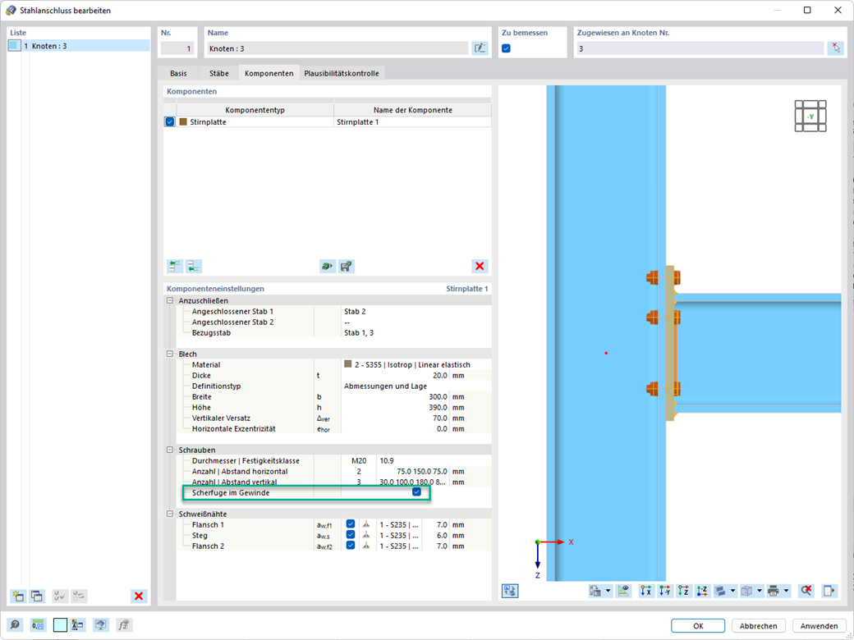Save component as template icon
The width and height of the screenshot is (854, 640).
pyautogui.click(x=347, y=266)
